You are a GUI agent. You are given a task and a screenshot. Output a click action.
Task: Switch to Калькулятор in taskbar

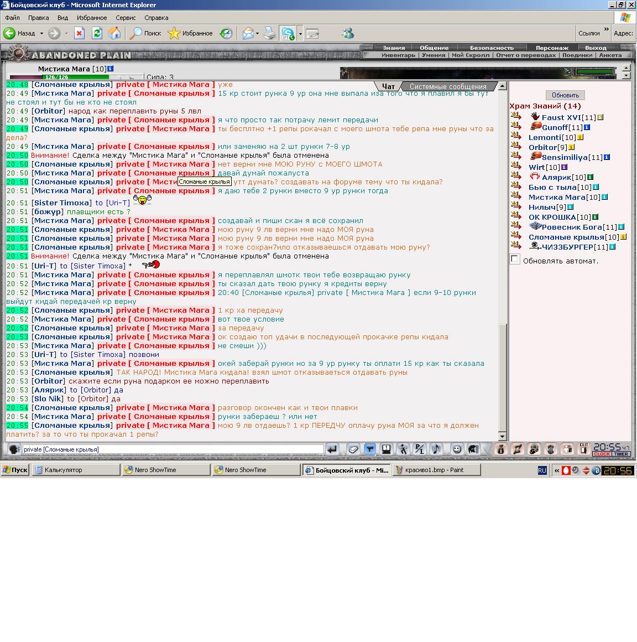tap(76, 470)
